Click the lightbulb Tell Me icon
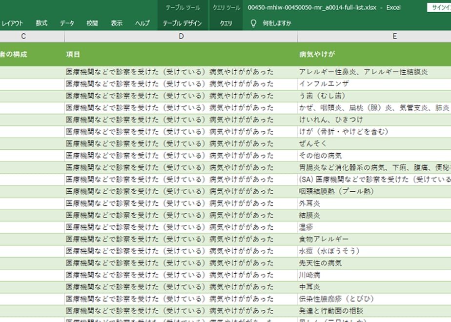 253,23
